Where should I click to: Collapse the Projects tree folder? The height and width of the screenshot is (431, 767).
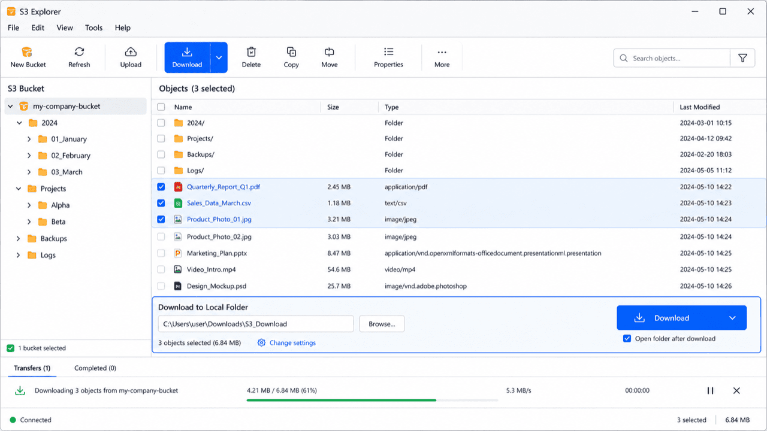click(19, 189)
